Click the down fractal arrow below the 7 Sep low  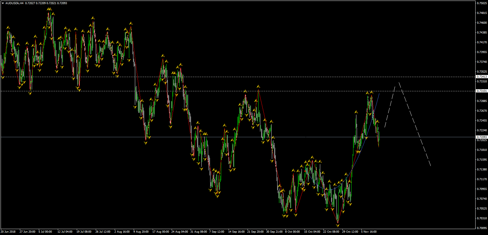[x=217, y=196]
